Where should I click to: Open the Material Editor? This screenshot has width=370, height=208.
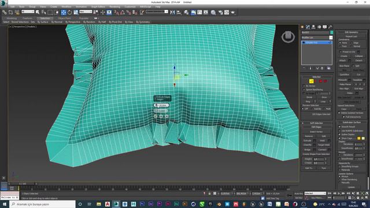213,12
